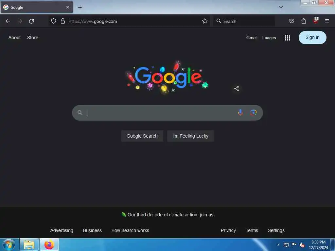Open the Advertising footer link

click(x=62, y=230)
